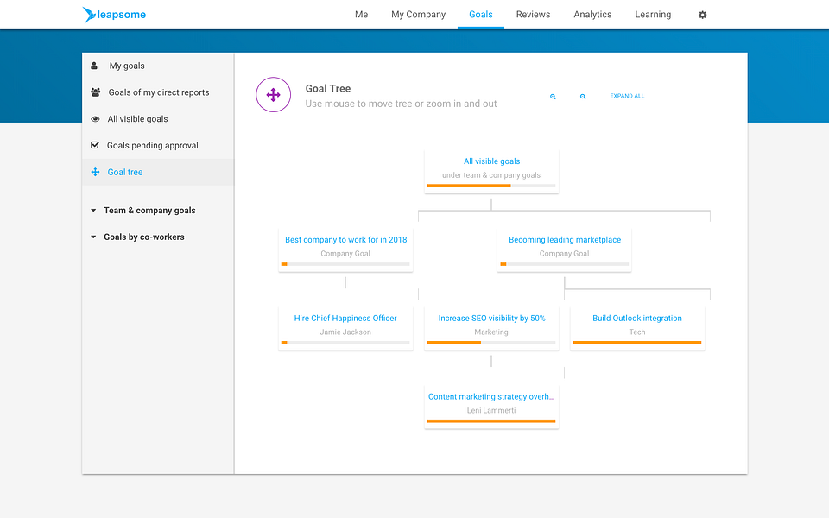Image resolution: width=829 pixels, height=518 pixels.
Task: Click 'Leni Lammerti' owner text
Action: click(x=491, y=410)
